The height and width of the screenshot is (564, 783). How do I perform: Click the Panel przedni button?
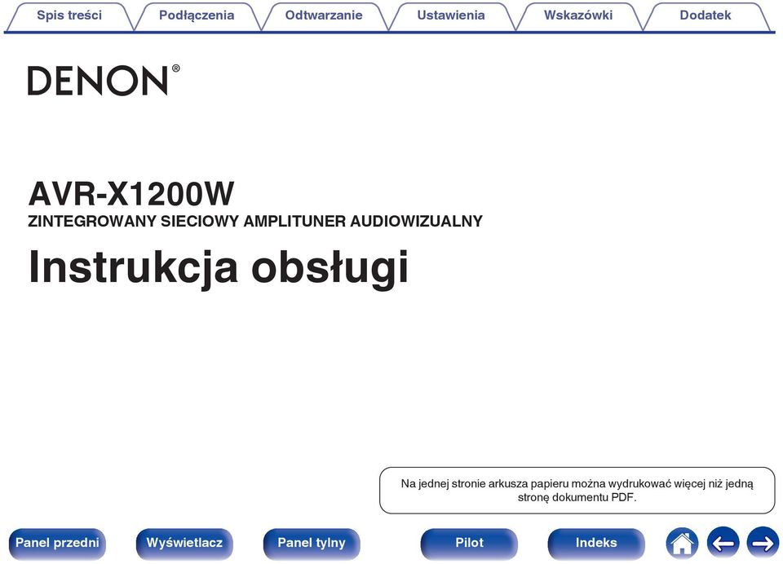pos(57,544)
